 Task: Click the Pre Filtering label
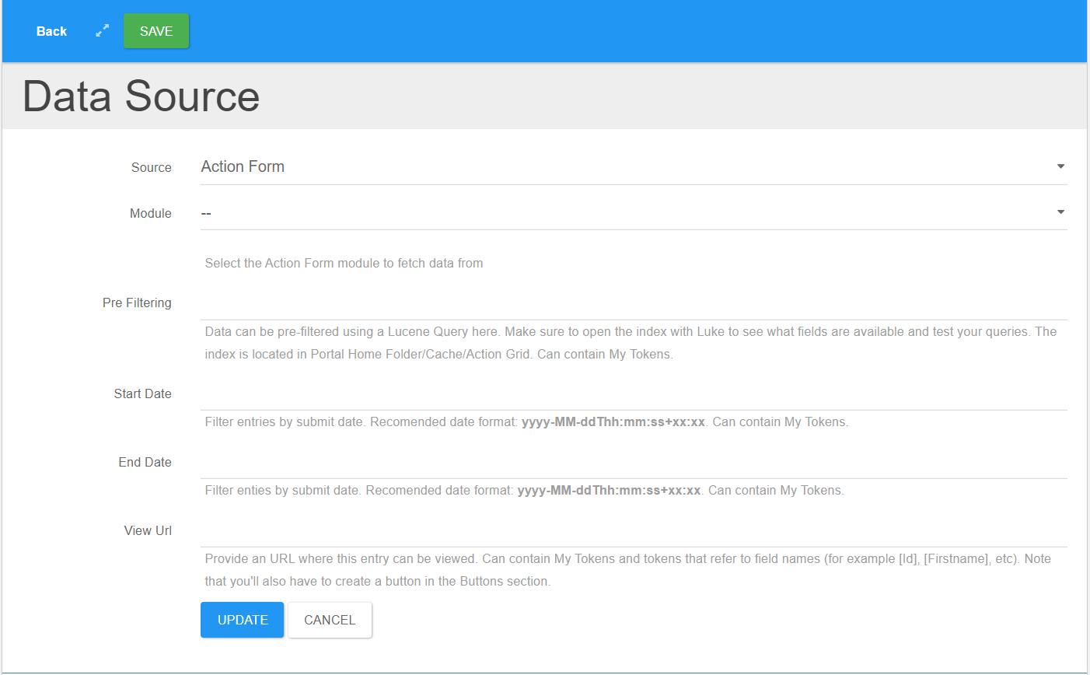point(137,303)
